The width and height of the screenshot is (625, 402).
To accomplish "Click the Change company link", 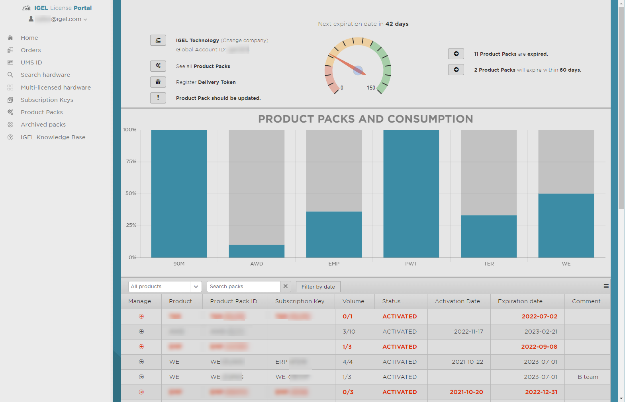I will point(244,41).
